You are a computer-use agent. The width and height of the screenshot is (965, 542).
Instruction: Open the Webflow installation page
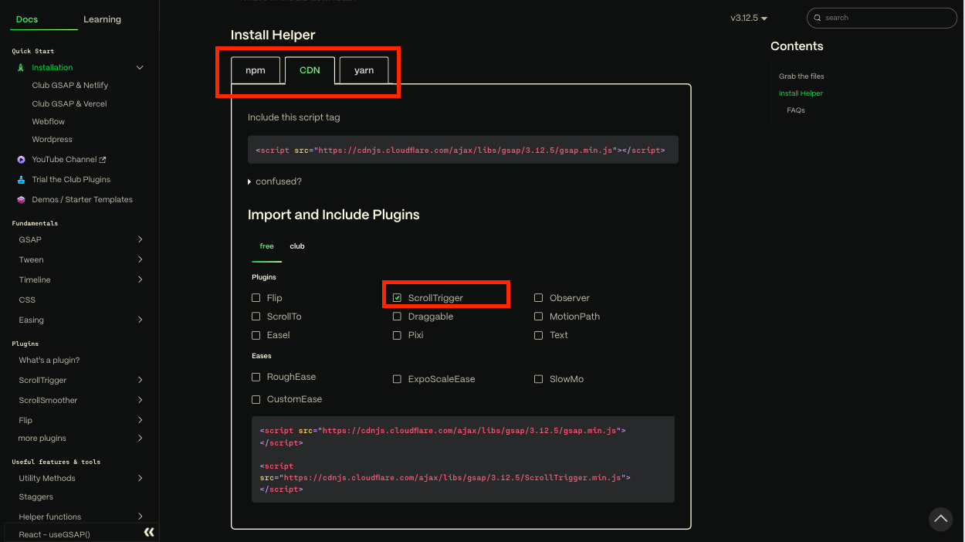(49, 122)
